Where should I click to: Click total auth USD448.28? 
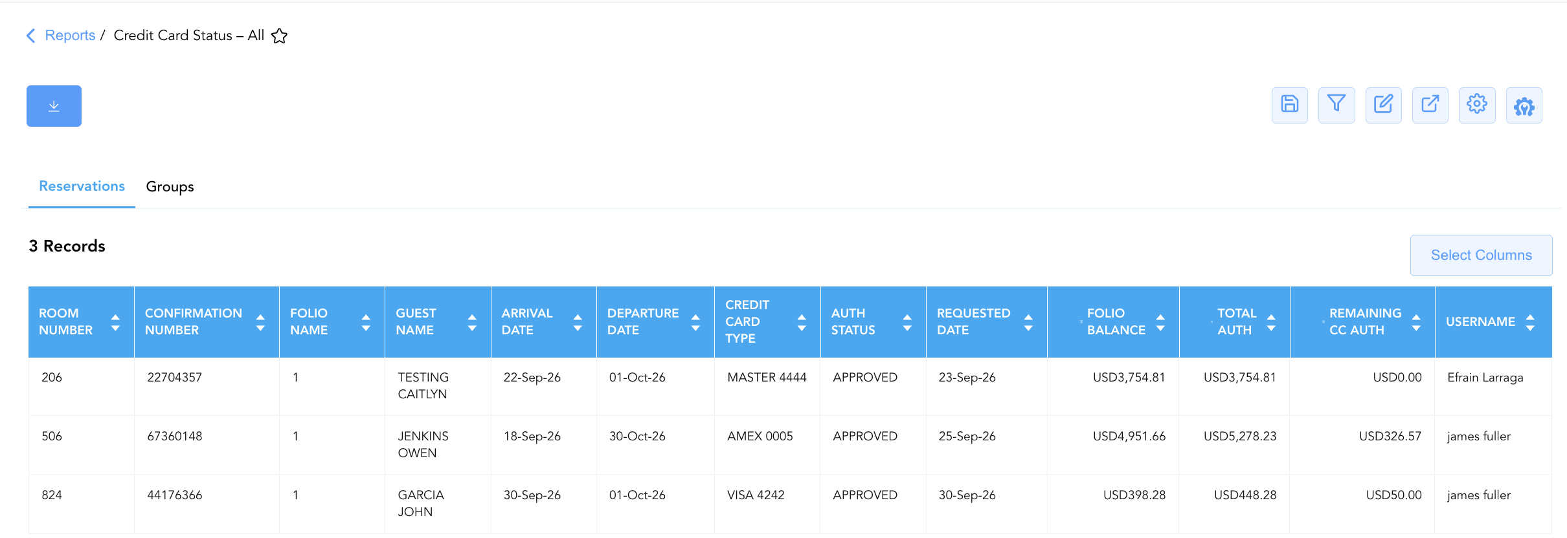click(1245, 495)
